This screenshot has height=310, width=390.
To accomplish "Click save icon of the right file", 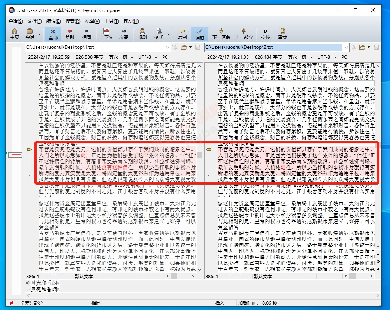I will (376, 47).
